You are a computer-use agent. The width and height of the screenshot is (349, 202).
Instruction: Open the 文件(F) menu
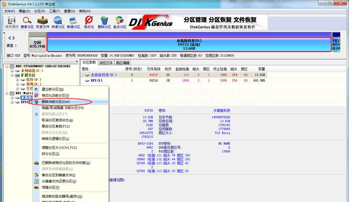pyautogui.click(x=9, y=11)
